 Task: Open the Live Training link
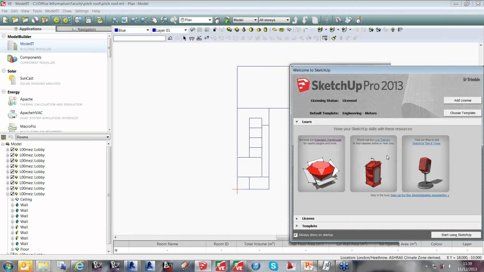pyautogui.click(x=382, y=140)
